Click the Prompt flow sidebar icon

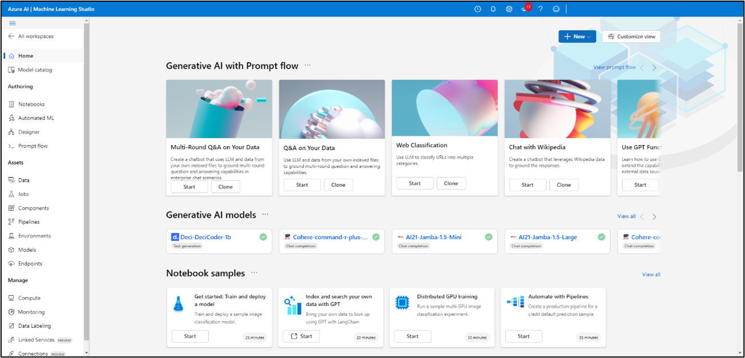click(x=11, y=146)
